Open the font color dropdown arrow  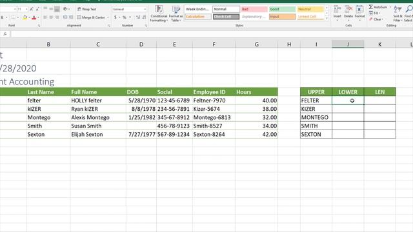tap(38, 17)
